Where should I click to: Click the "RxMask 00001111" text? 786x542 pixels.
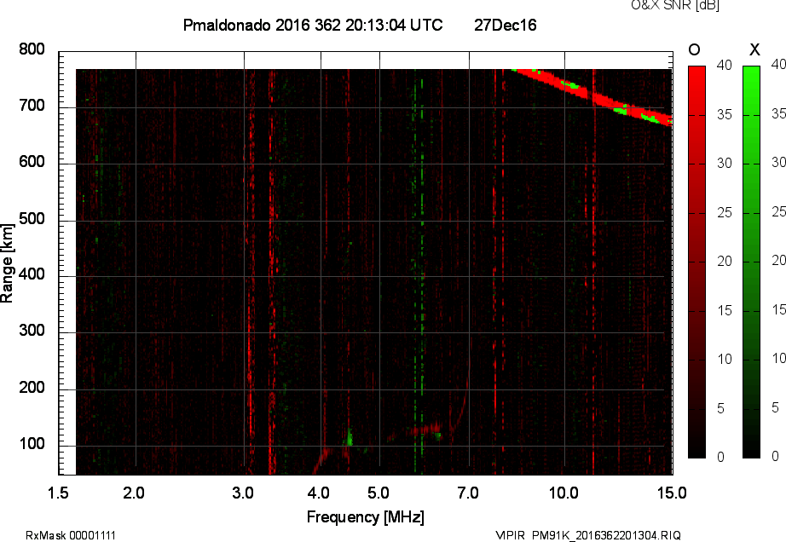tap(71, 535)
